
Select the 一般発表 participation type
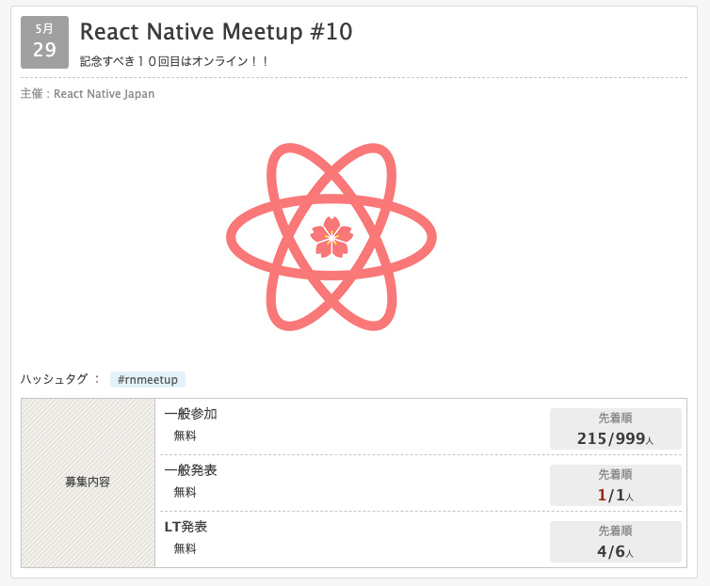pos(190,470)
